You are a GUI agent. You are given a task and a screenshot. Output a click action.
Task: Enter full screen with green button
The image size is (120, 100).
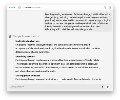click(14, 8)
